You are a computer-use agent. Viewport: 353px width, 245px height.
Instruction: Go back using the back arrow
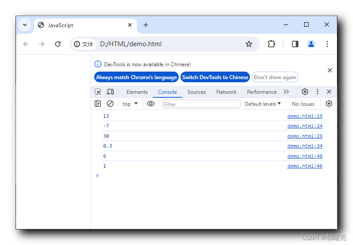pos(26,44)
